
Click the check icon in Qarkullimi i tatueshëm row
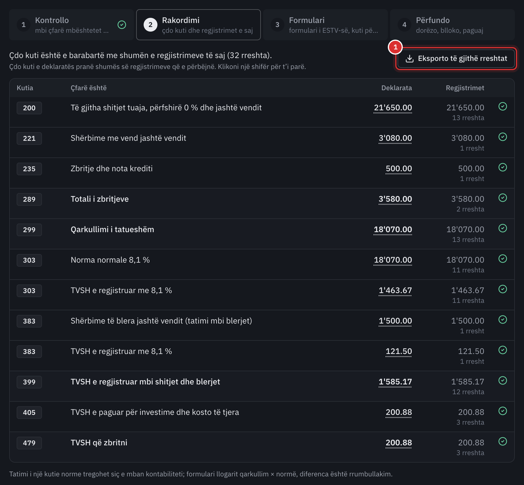coord(503,228)
